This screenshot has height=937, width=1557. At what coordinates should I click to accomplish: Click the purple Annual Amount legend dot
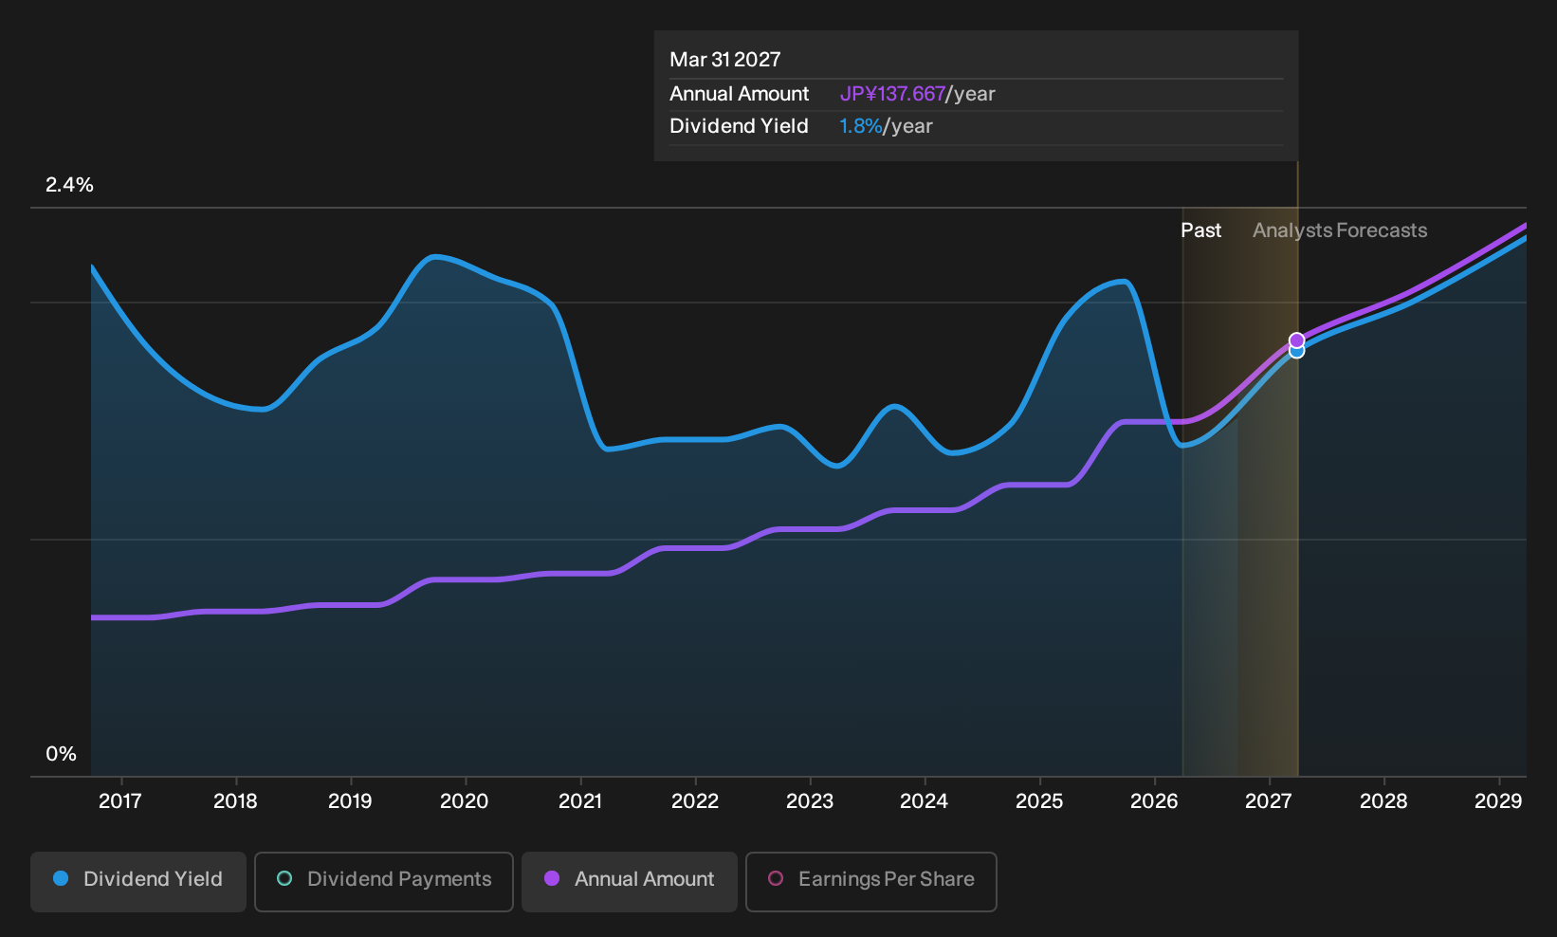pyautogui.click(x=552, y=878)
